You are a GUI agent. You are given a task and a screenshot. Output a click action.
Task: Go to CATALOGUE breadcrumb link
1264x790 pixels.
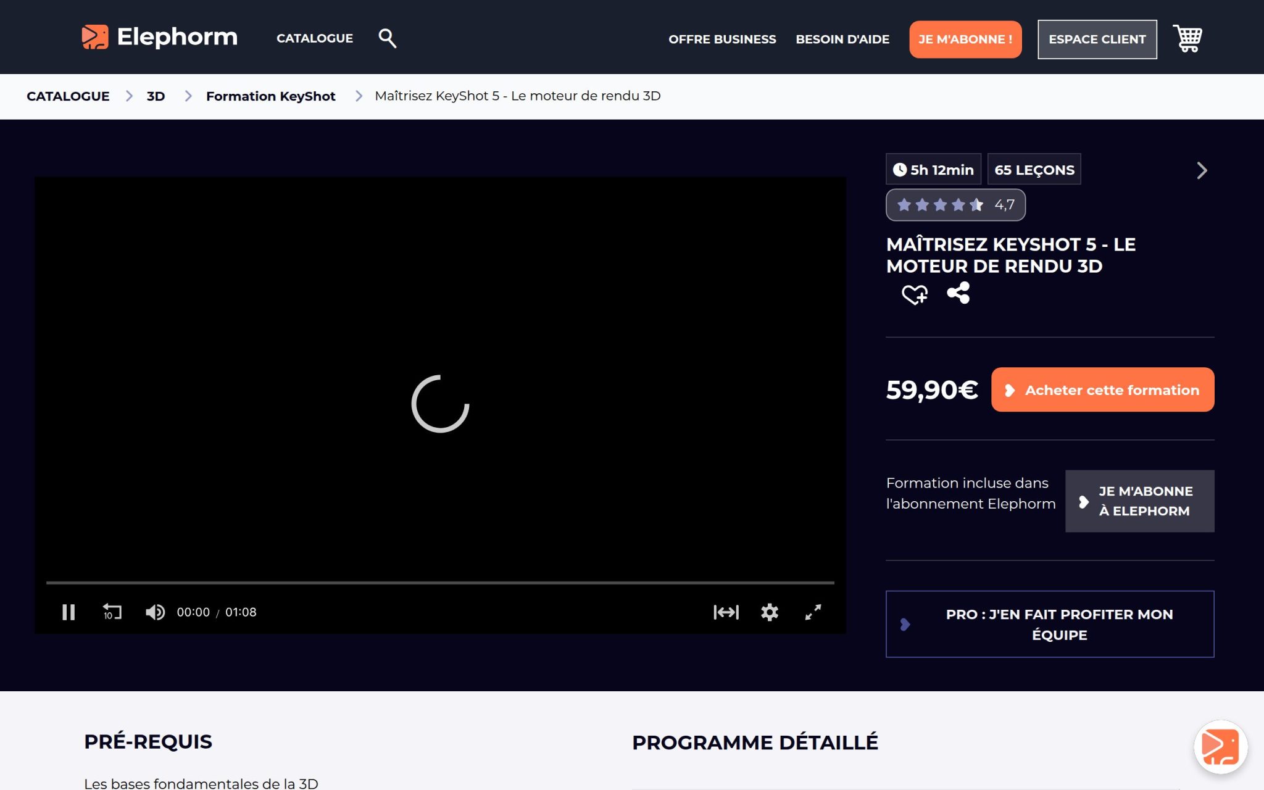(68, 96)
